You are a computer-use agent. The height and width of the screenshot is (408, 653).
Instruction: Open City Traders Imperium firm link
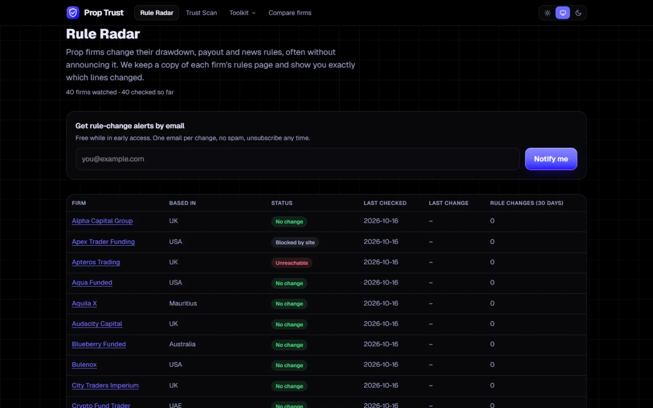point(105,386)
